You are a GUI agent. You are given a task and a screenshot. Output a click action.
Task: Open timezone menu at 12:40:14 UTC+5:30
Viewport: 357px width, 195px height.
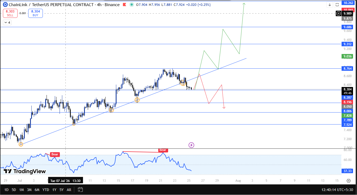337,190
